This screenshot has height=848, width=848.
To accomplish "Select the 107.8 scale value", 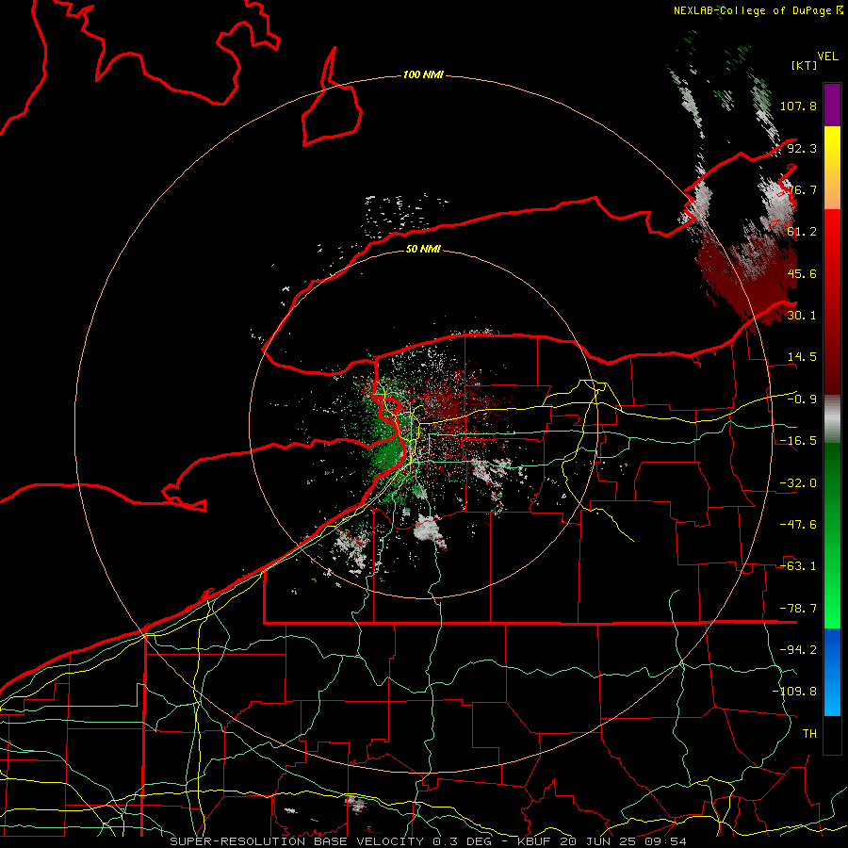I will click(x=798, y=106).
